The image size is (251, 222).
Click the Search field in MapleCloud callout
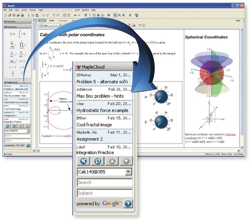click(x=104, y=183)
